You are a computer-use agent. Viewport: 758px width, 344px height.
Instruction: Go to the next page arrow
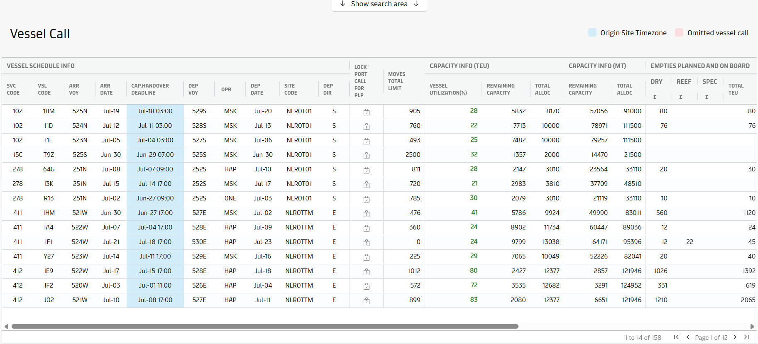coord(735,337)
